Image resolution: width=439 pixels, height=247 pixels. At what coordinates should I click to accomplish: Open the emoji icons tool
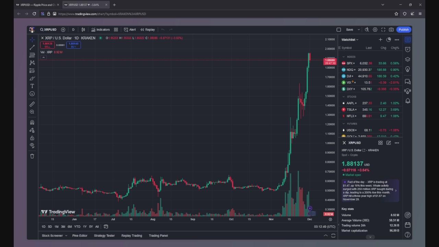[32, 94]
